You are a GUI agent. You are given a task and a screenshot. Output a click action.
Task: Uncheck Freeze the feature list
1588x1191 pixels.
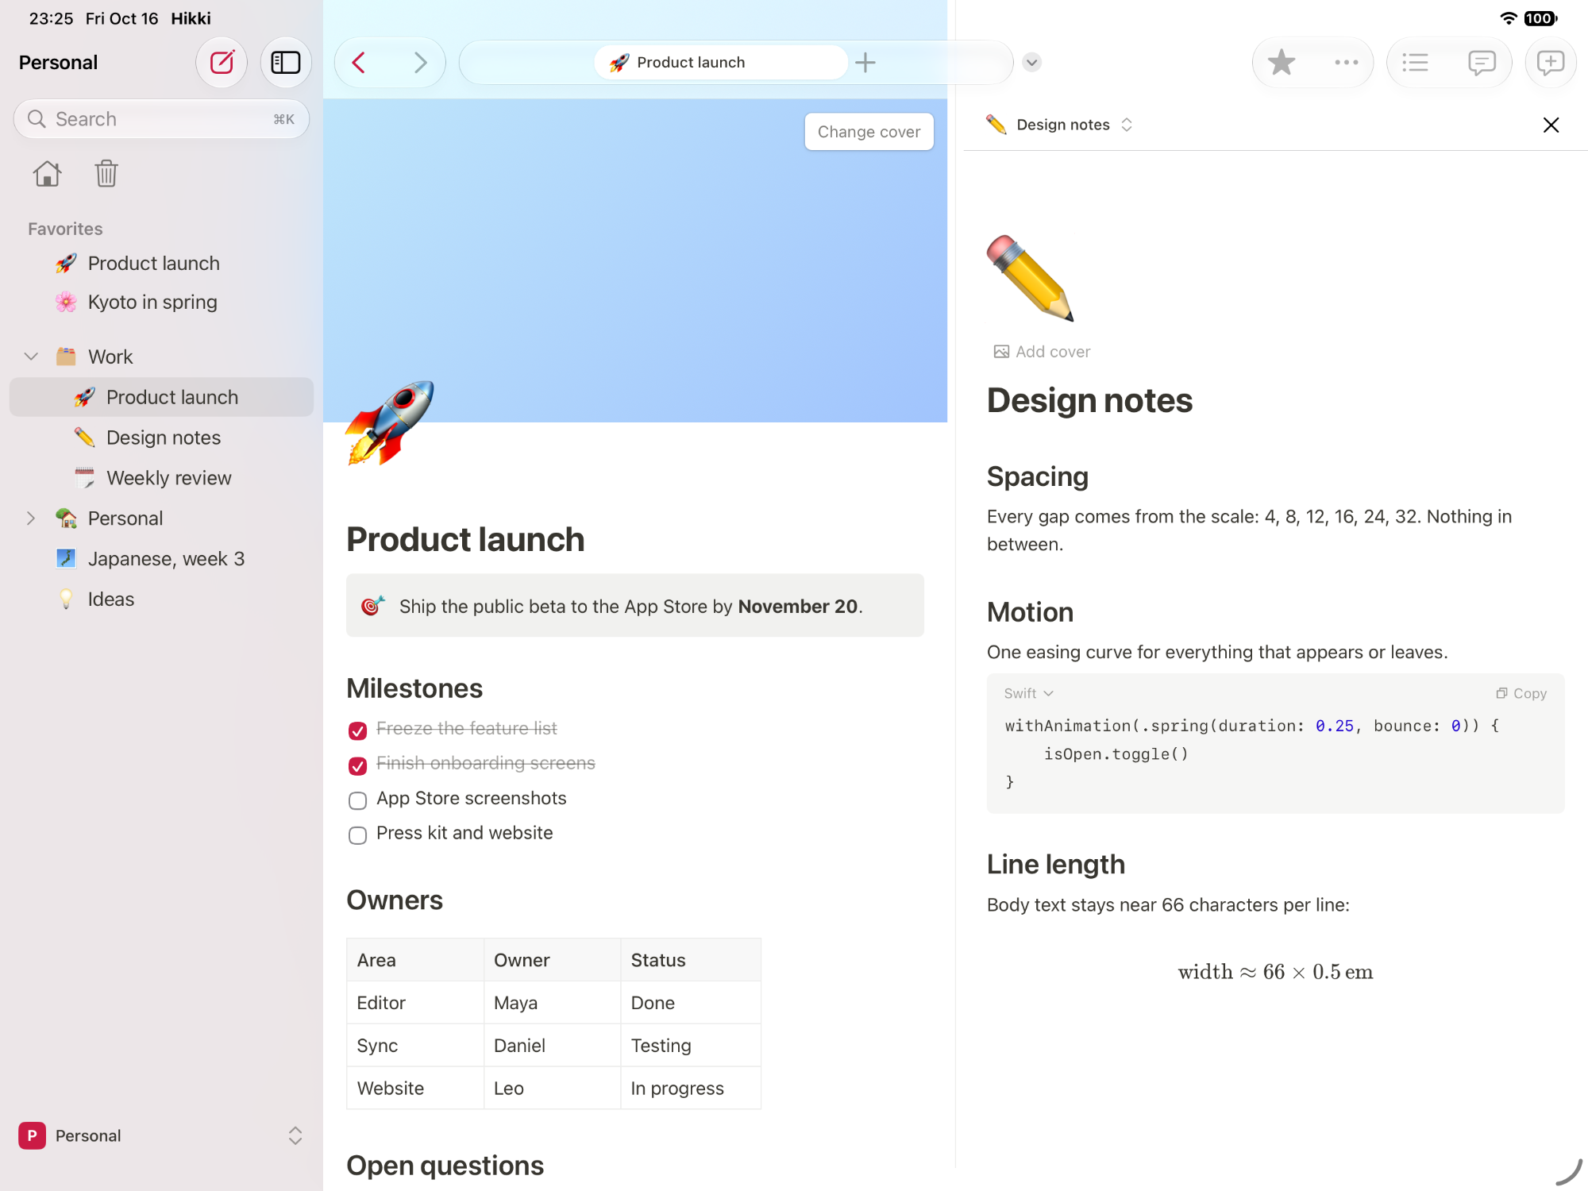coord(357,730)
